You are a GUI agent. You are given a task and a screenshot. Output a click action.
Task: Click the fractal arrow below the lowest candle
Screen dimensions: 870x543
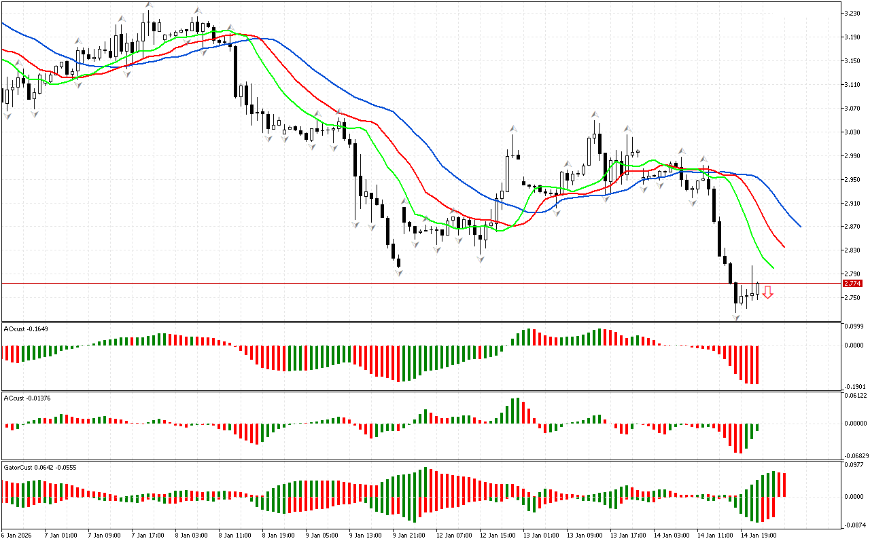click(x=735, y=317)
